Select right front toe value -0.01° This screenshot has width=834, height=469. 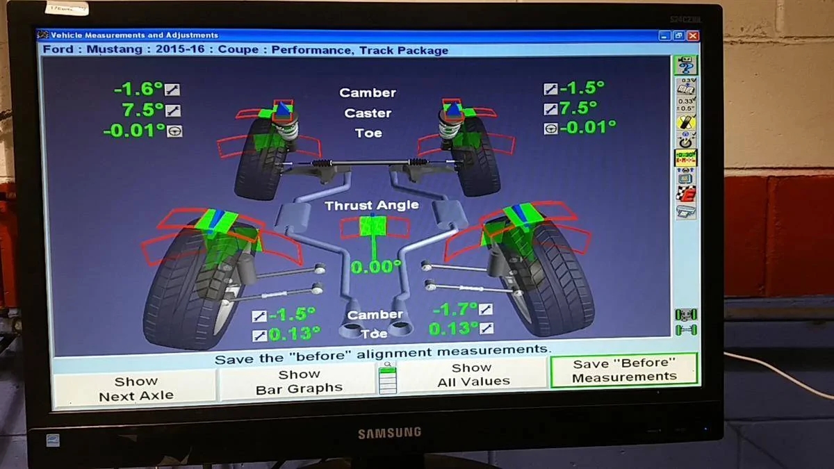tap(588, 128)
